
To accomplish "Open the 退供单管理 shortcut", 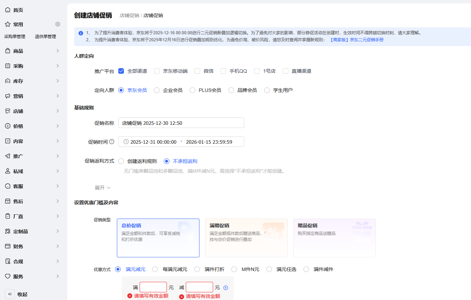I will [45, 37].
